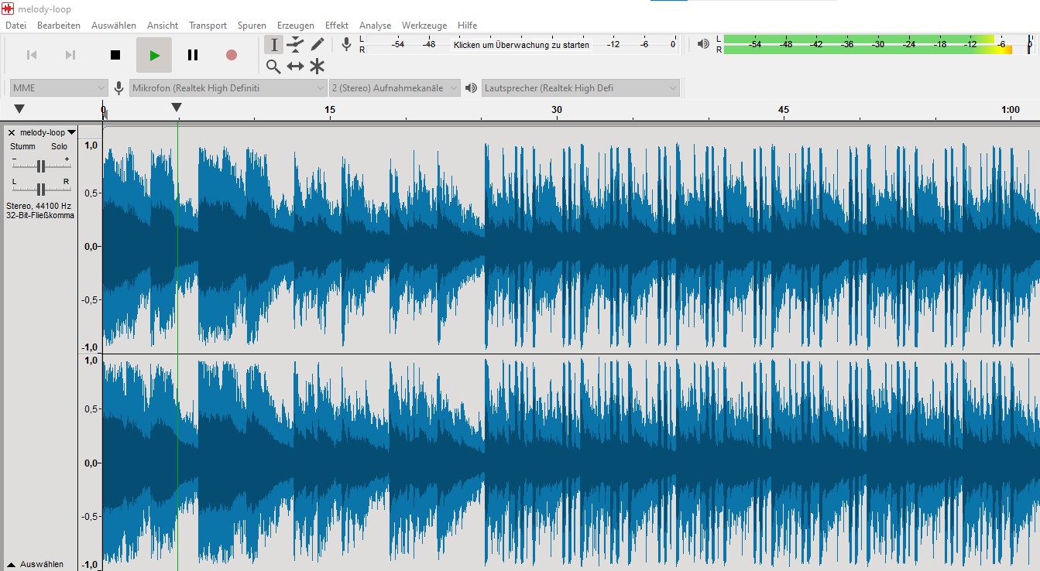The width and height of the screenshot is (1040, 571).
Task: Close the melody-loop track with X
Action: tap(12, 133)
